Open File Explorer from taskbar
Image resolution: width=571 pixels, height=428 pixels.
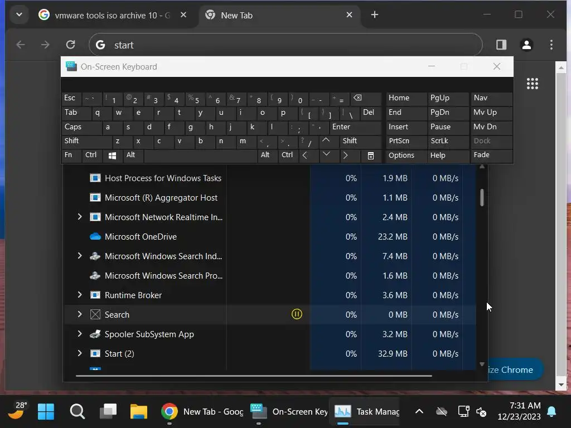pyautogui.click(x=139, y=412)
